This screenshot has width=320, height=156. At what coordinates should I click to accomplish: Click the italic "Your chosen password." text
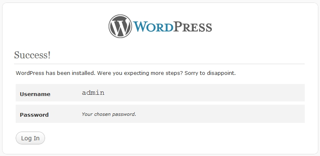click(x=109, y=114)
